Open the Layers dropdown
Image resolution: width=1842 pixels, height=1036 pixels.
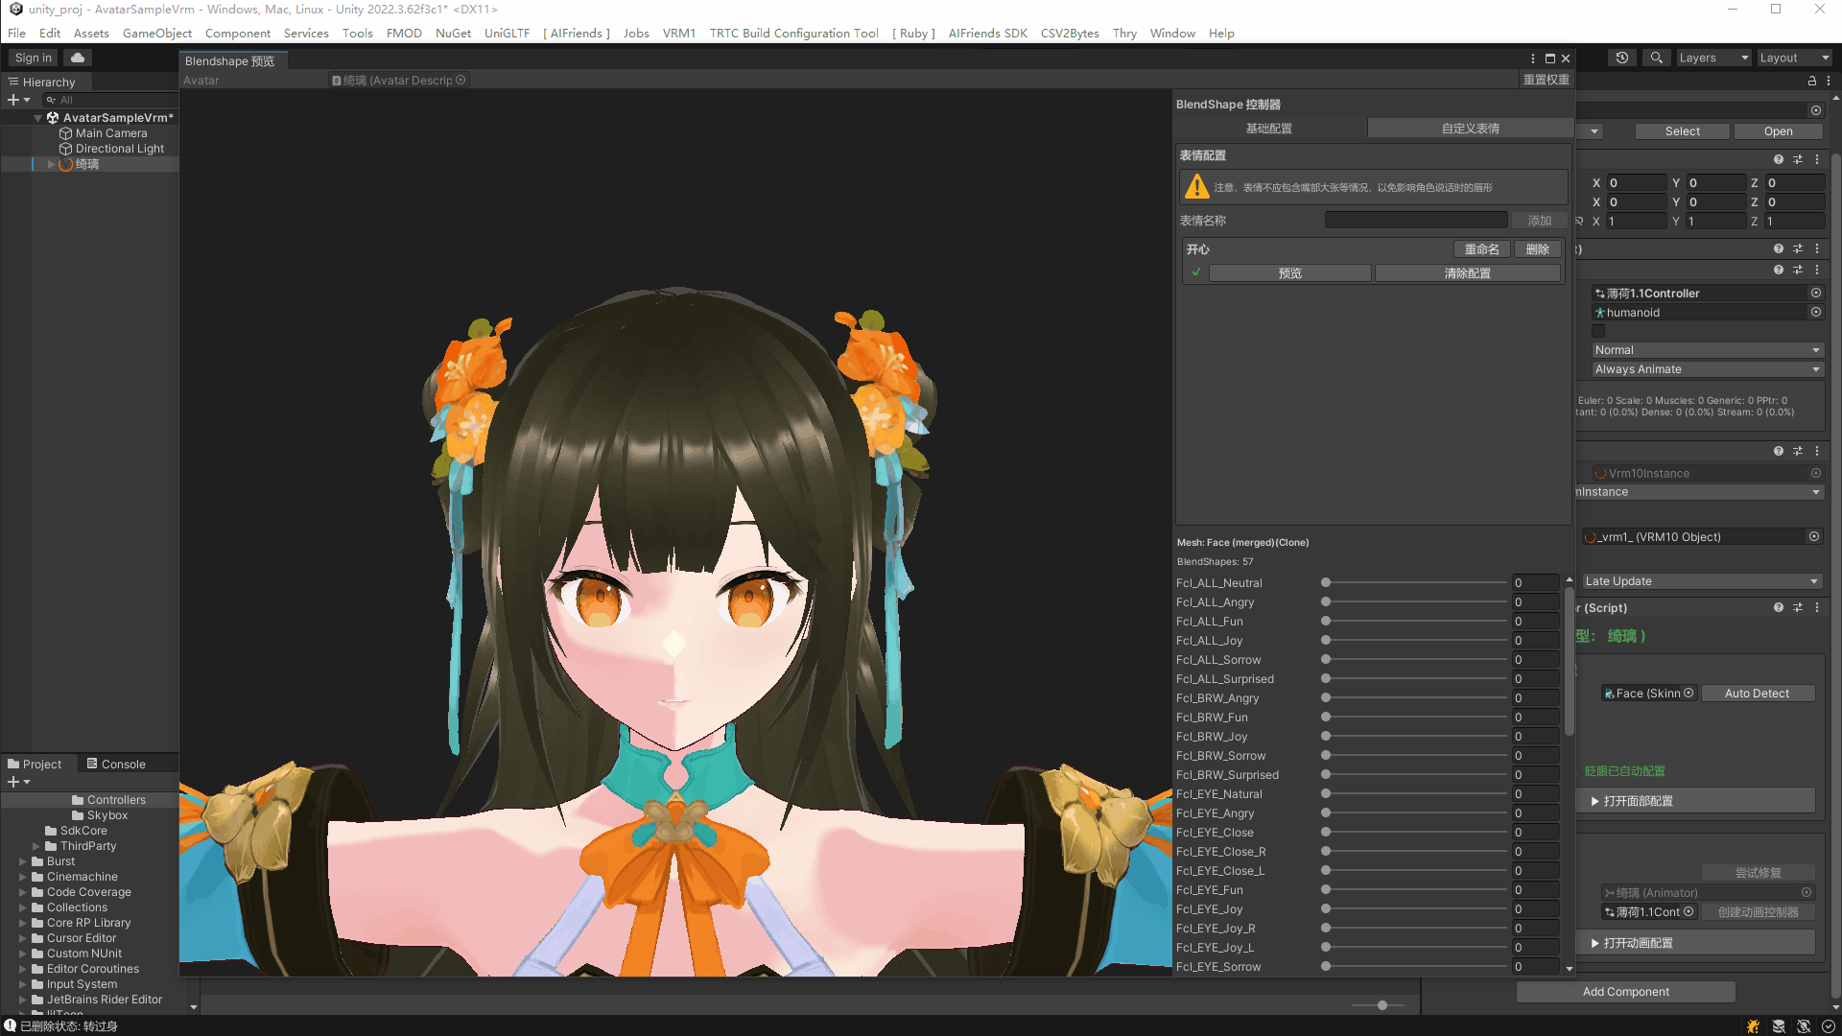pos(1712,58)
